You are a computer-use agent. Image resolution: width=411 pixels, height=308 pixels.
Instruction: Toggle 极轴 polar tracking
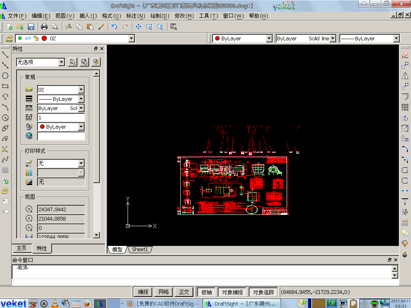tap(207, 292)
